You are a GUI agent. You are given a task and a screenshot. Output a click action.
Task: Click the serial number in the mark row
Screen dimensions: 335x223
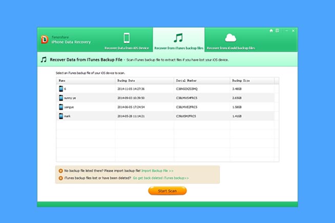pyautogui.click(x=186, y=116)
